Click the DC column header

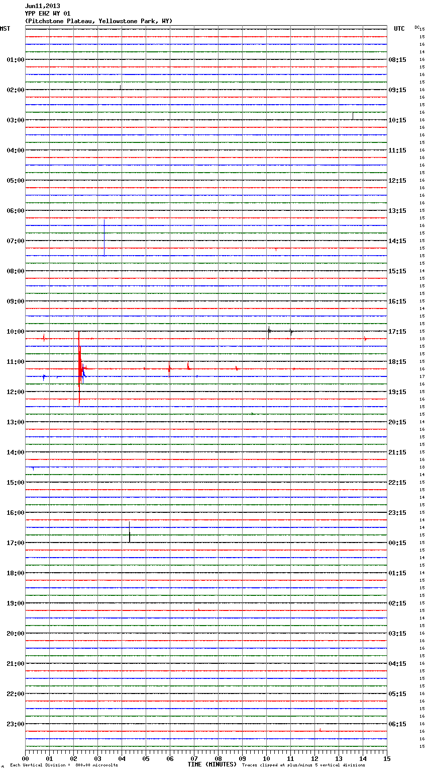pyautogui.click(x=417, y=27)
